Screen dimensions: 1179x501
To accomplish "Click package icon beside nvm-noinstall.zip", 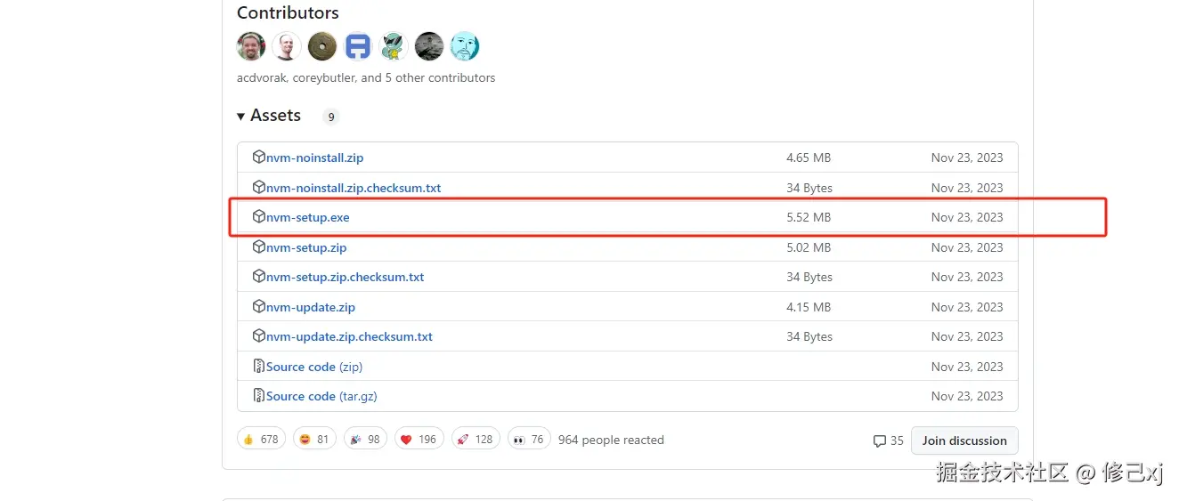I will [258, 157].
